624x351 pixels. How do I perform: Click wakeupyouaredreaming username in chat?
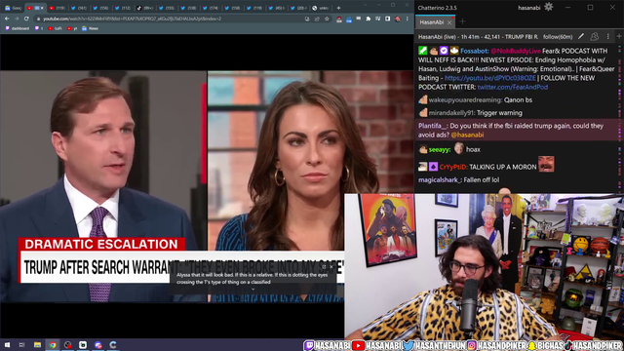click(x=465, y=99)
